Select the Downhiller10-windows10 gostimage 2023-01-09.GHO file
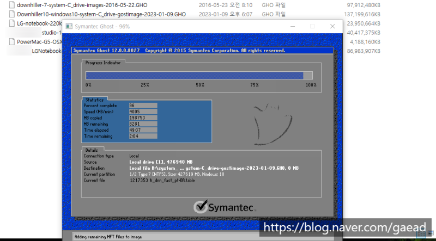Viewport: 436px width, 241px height. pyautogui.click(x=101, y=14)
